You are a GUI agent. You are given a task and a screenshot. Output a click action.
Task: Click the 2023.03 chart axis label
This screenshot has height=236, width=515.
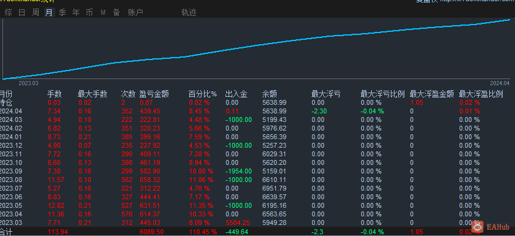[28, 83]
